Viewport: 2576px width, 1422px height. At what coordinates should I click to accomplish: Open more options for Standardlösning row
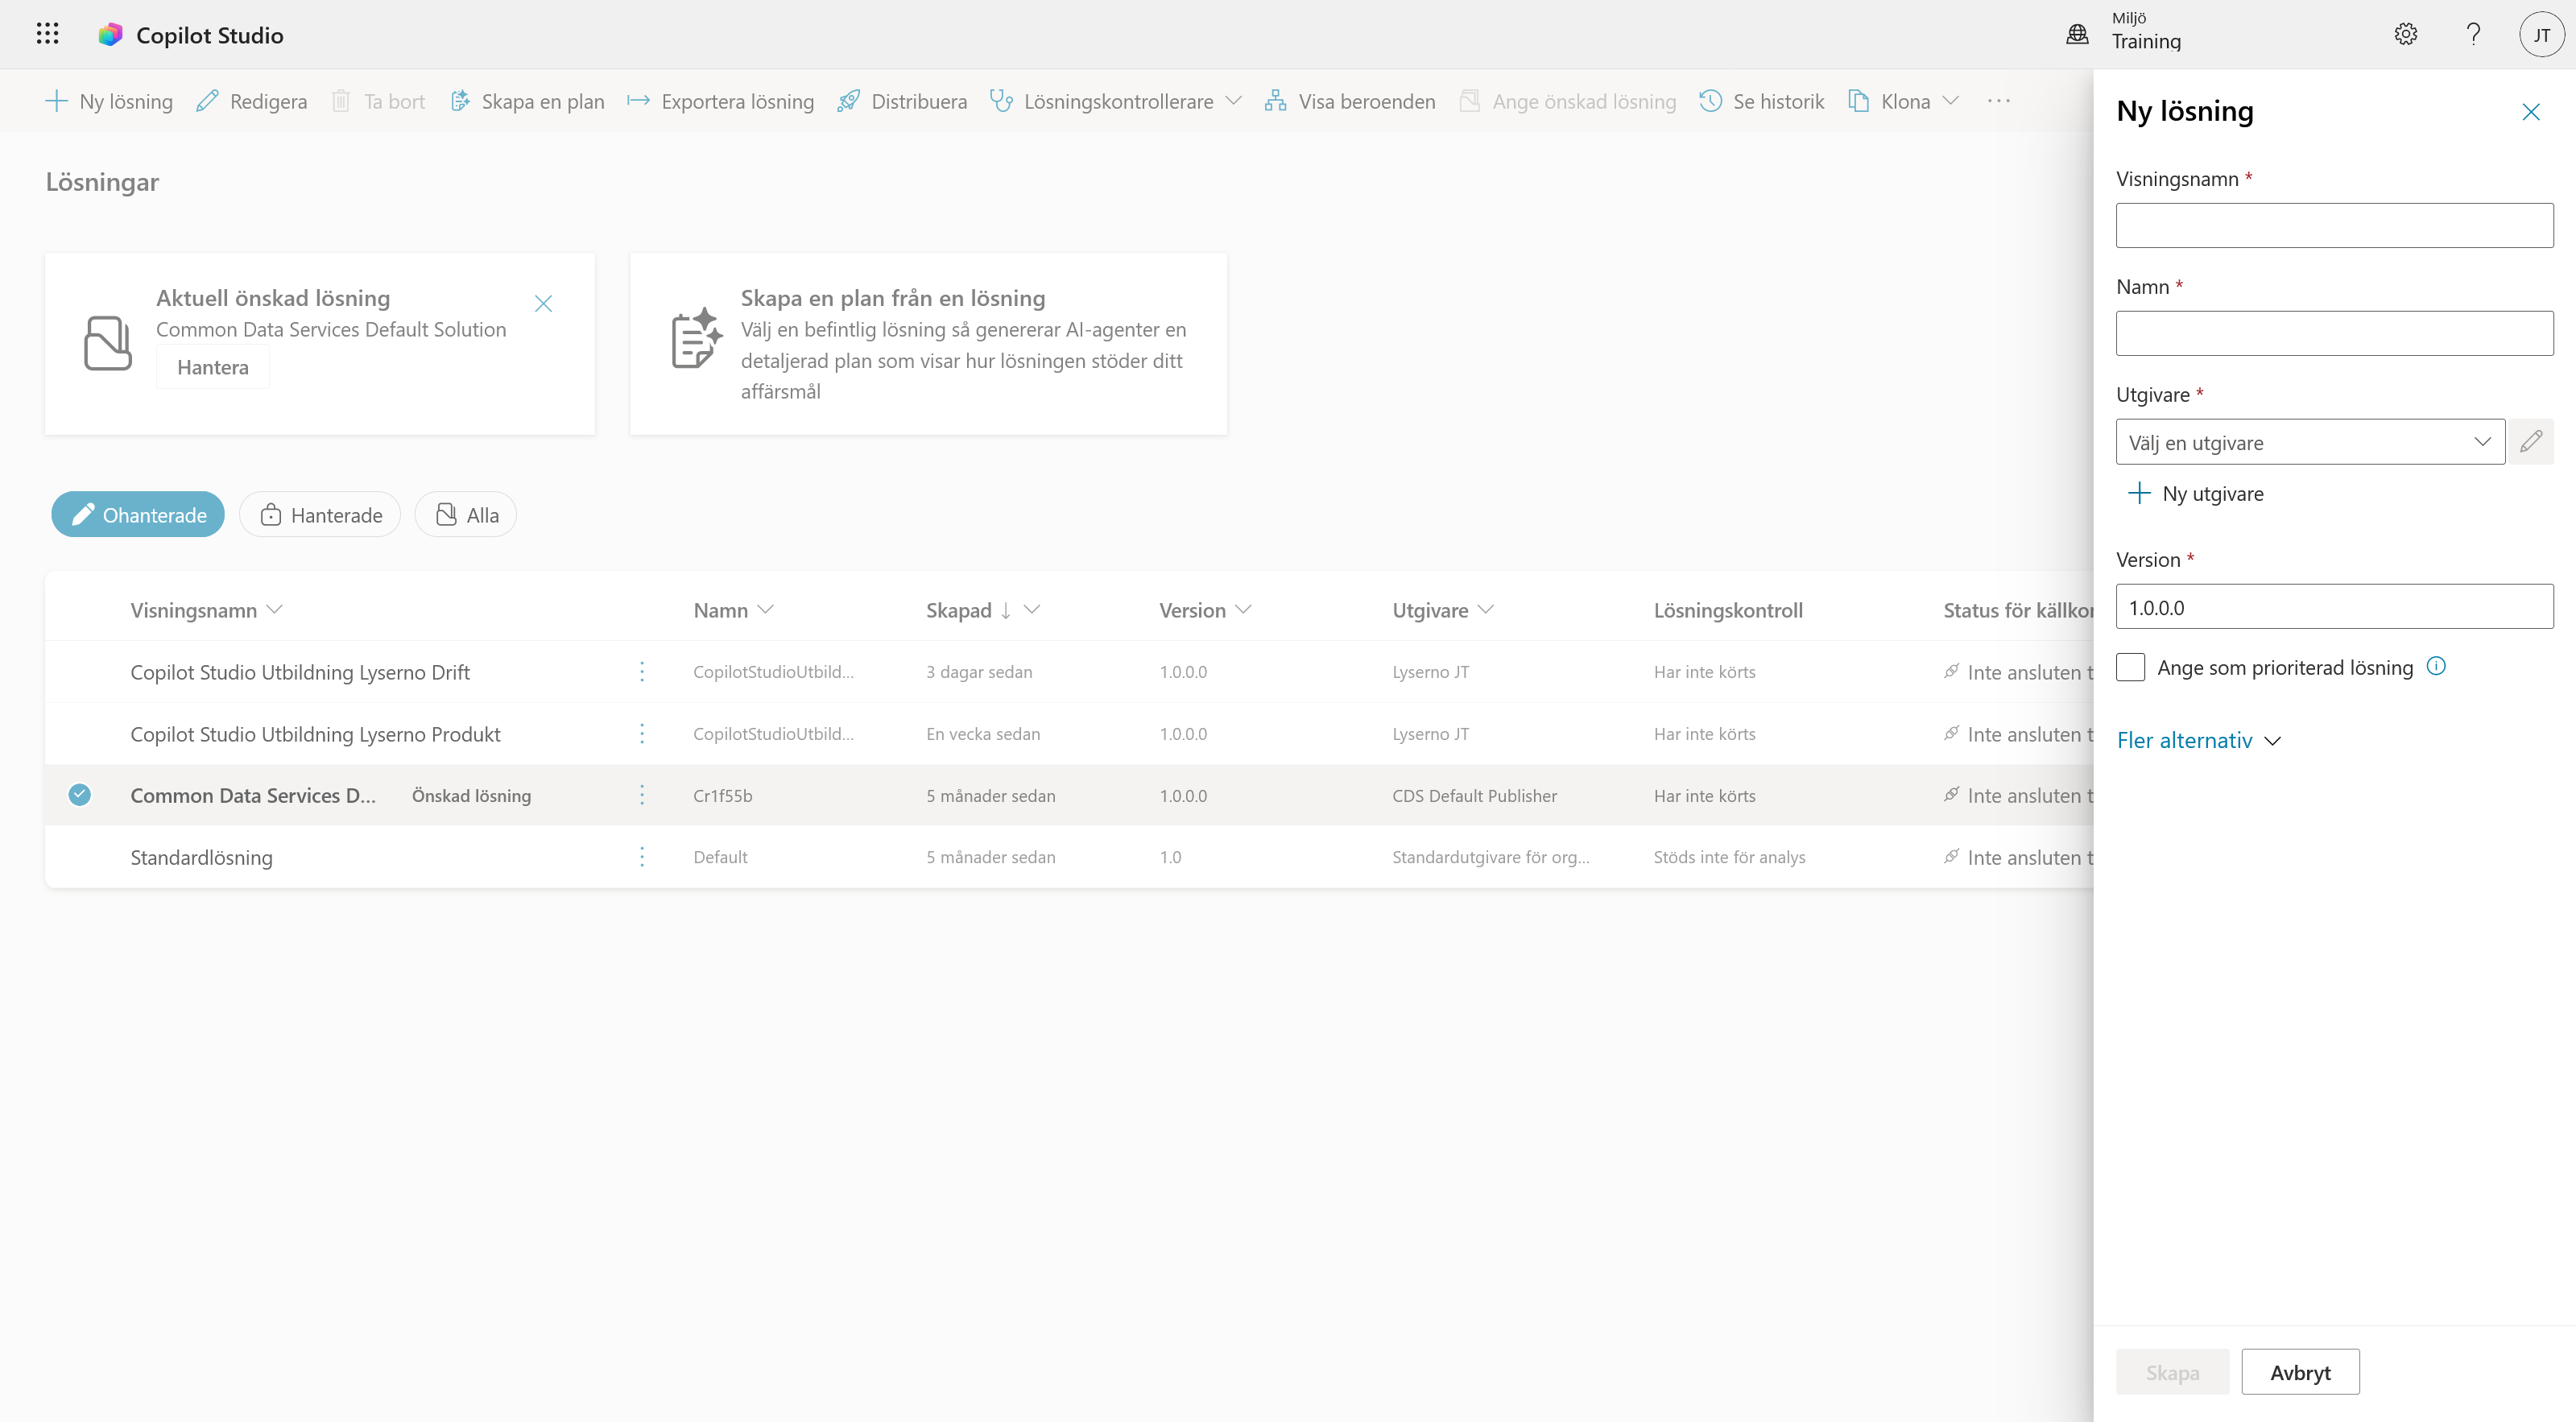click(641, 856)
